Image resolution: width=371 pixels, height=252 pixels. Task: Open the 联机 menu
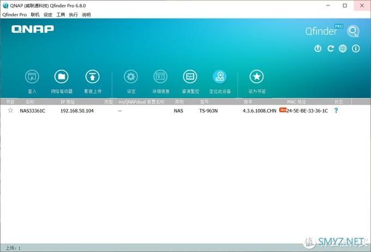(35, 15)
